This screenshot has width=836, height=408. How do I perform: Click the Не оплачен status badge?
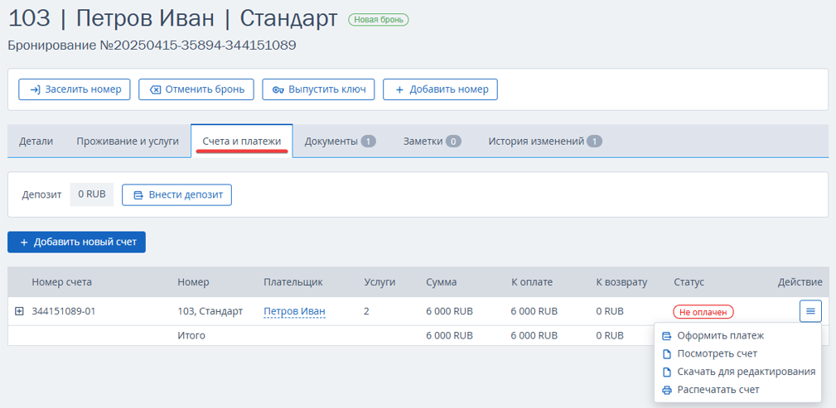click(703, 312)
